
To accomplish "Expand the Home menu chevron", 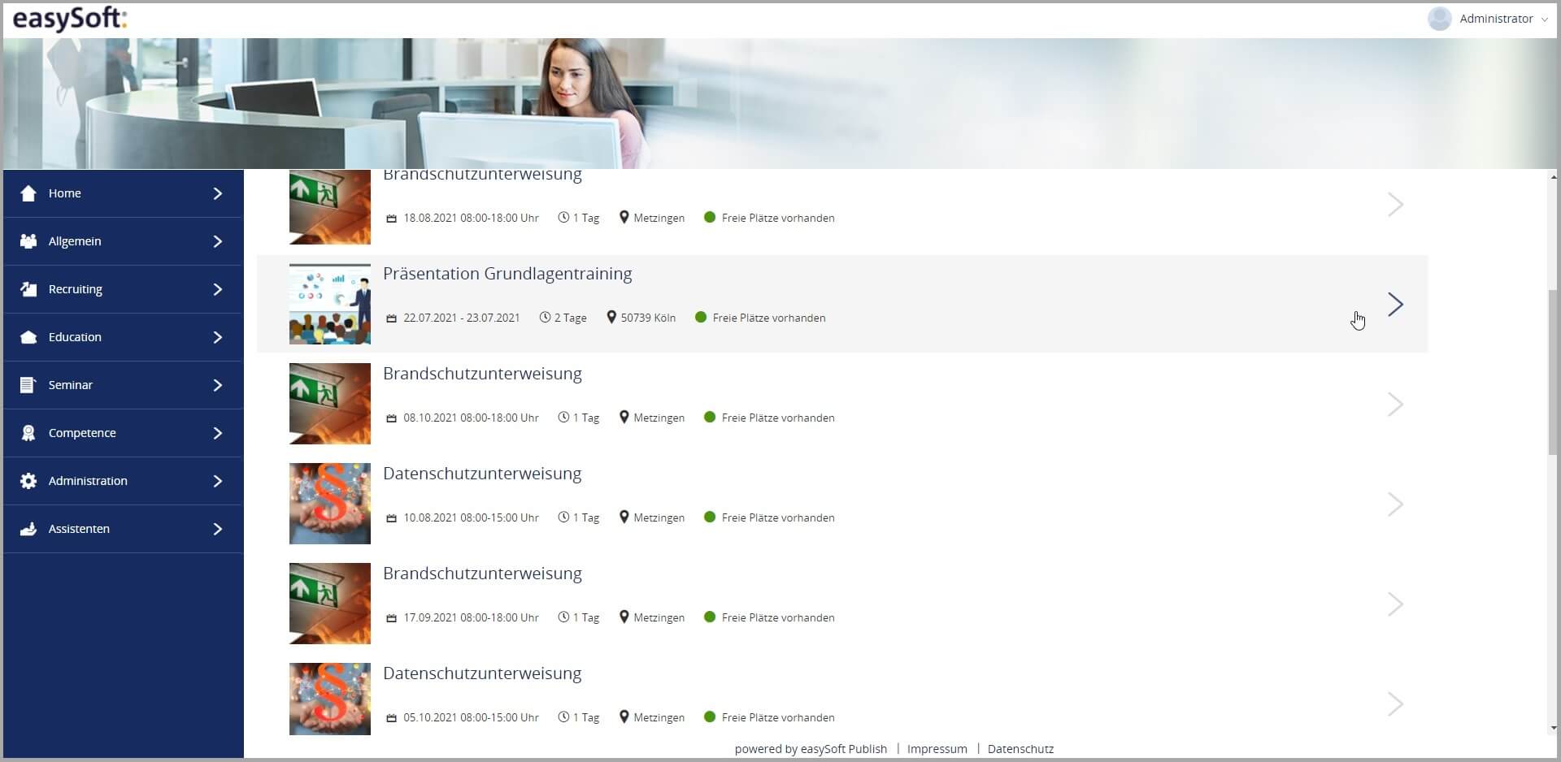I will click(217, 193).
